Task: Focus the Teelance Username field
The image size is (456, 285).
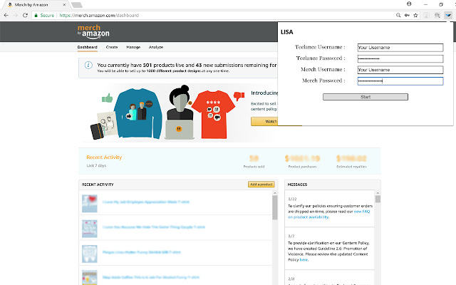Action: point(400,48)
